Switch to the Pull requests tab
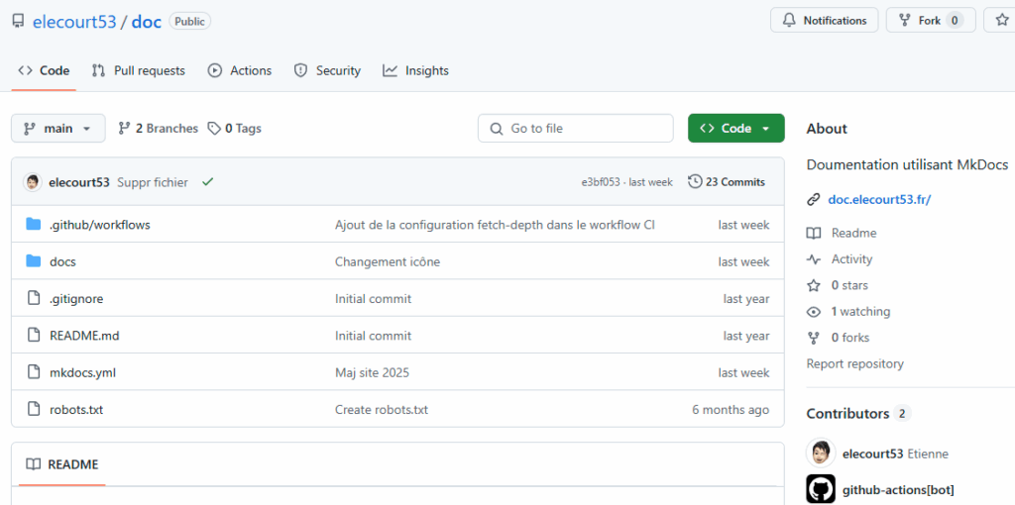Screen dimensions: 1015x505 [x=139, y=71]
